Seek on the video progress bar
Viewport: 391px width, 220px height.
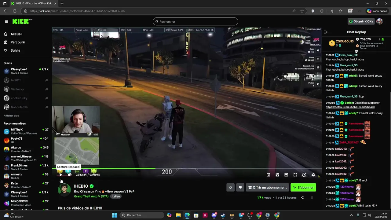pyautogui.click(x=187, y=168)
